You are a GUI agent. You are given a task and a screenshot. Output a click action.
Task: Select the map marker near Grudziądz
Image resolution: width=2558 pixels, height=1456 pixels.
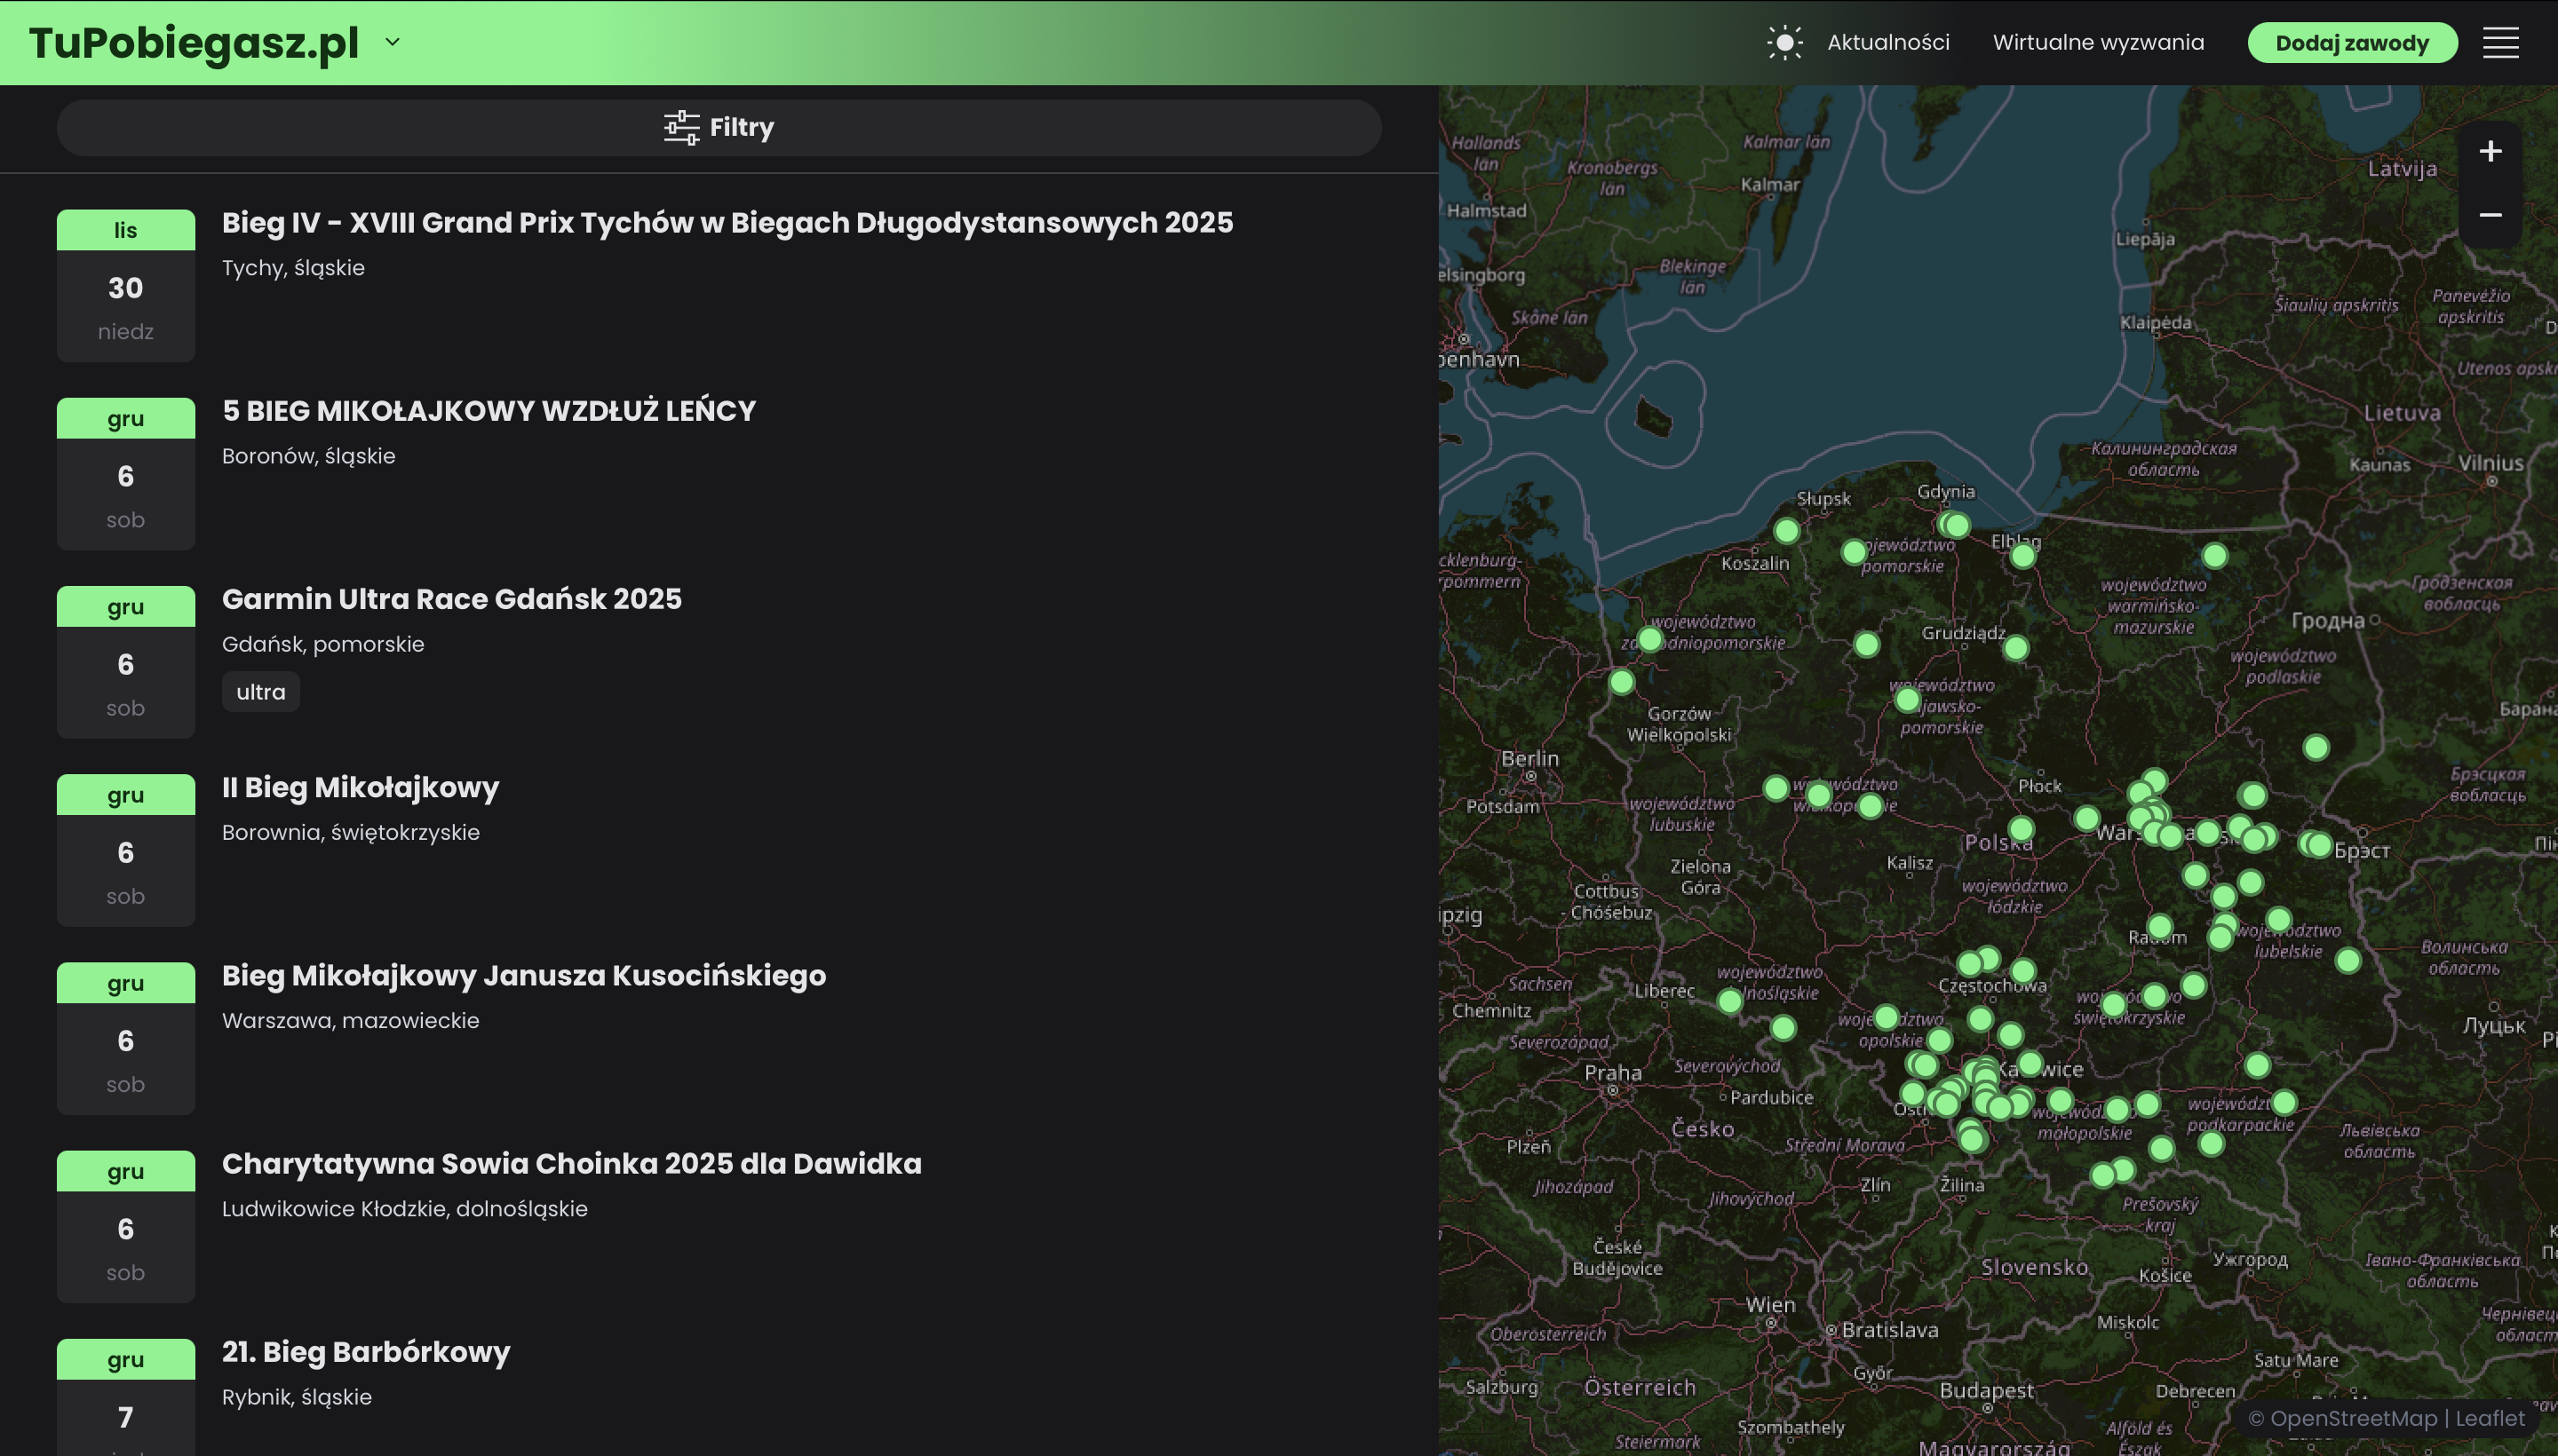click(x=2016, y=648)
